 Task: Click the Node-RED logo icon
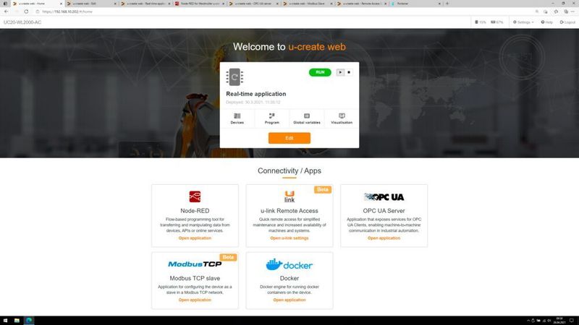(195, 196)
